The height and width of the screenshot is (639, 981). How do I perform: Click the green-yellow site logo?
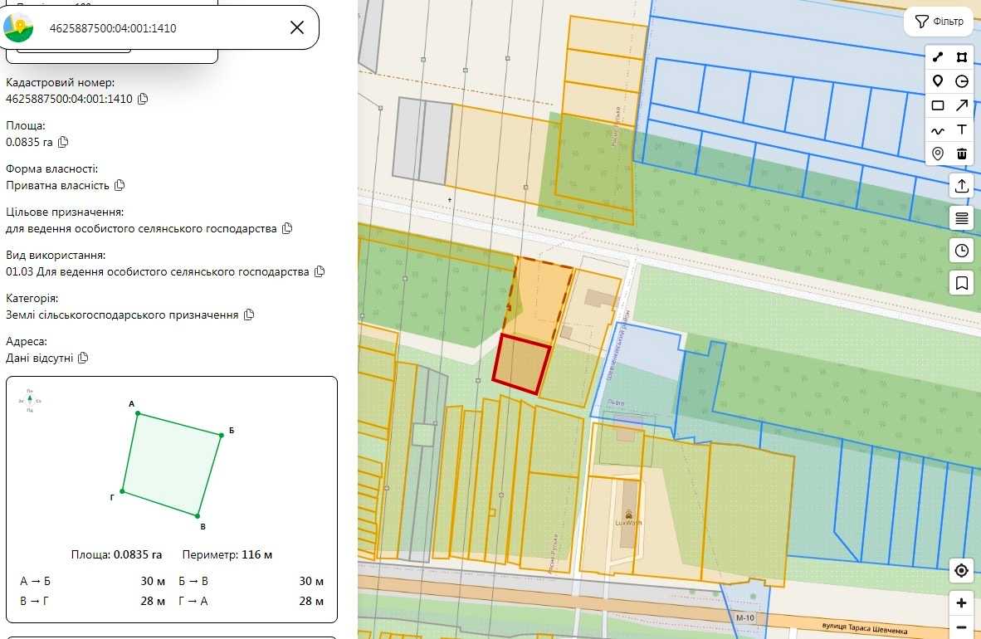[18, 27]
